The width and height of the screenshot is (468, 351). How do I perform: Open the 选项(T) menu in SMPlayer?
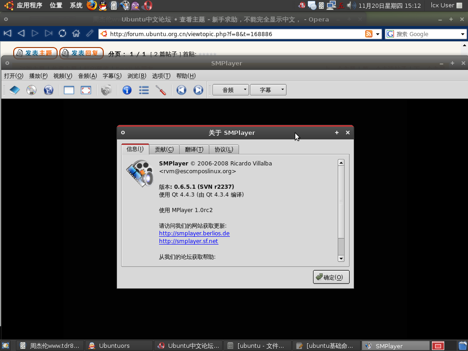pos(161,76)
